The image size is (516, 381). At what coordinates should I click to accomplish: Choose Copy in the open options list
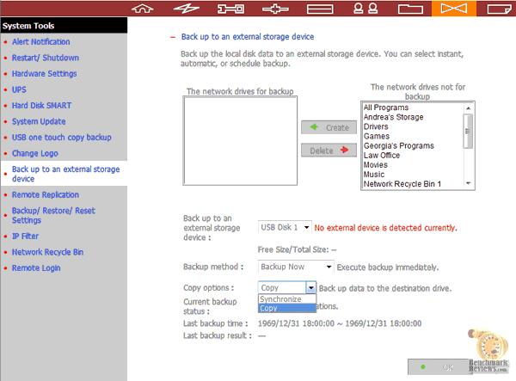click(287, 308)
